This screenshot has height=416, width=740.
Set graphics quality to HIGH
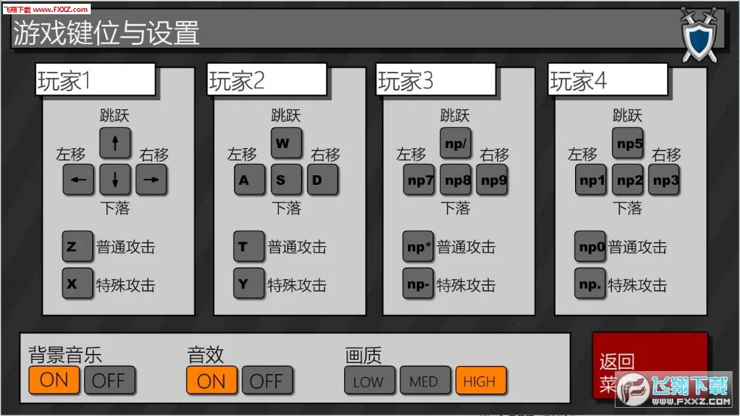(x=480, y=381)
